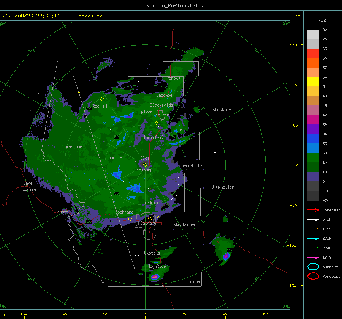This screenshot has width=342, height=319.
Task: Pick the yellow swatch in dBZ scale
Action: point(313,82)
